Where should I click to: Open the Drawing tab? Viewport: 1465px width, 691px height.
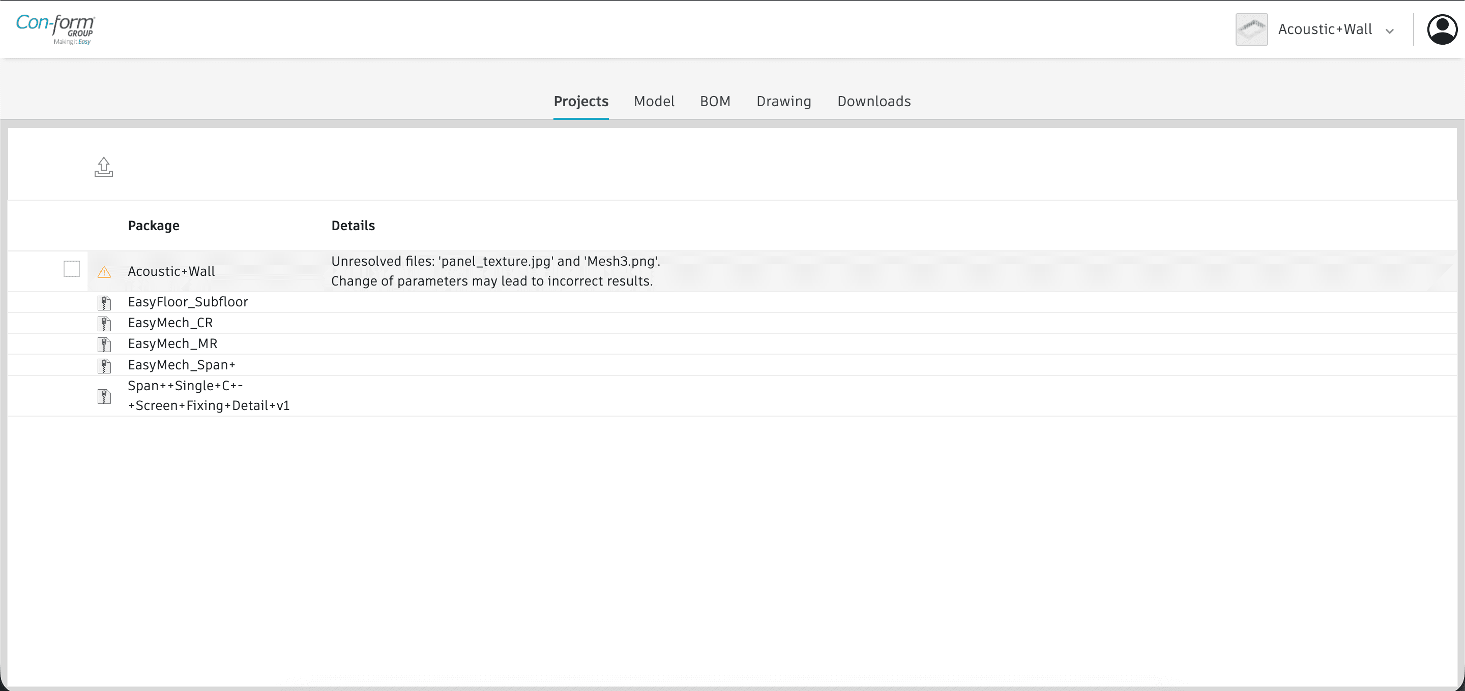coord(784,101)
